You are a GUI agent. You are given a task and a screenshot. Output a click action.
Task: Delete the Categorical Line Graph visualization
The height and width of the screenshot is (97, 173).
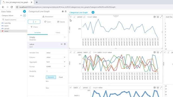tap(66, 11)
